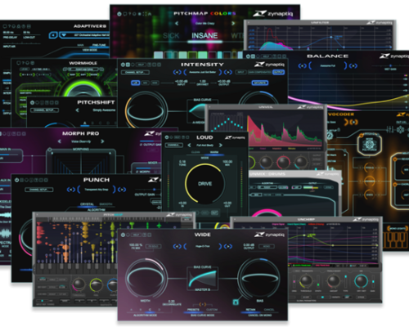Open the preset name menu in BALANCE
409x327 pixels.
327,65
